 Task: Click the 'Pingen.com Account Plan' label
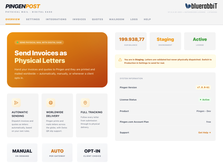click(134, 122)
